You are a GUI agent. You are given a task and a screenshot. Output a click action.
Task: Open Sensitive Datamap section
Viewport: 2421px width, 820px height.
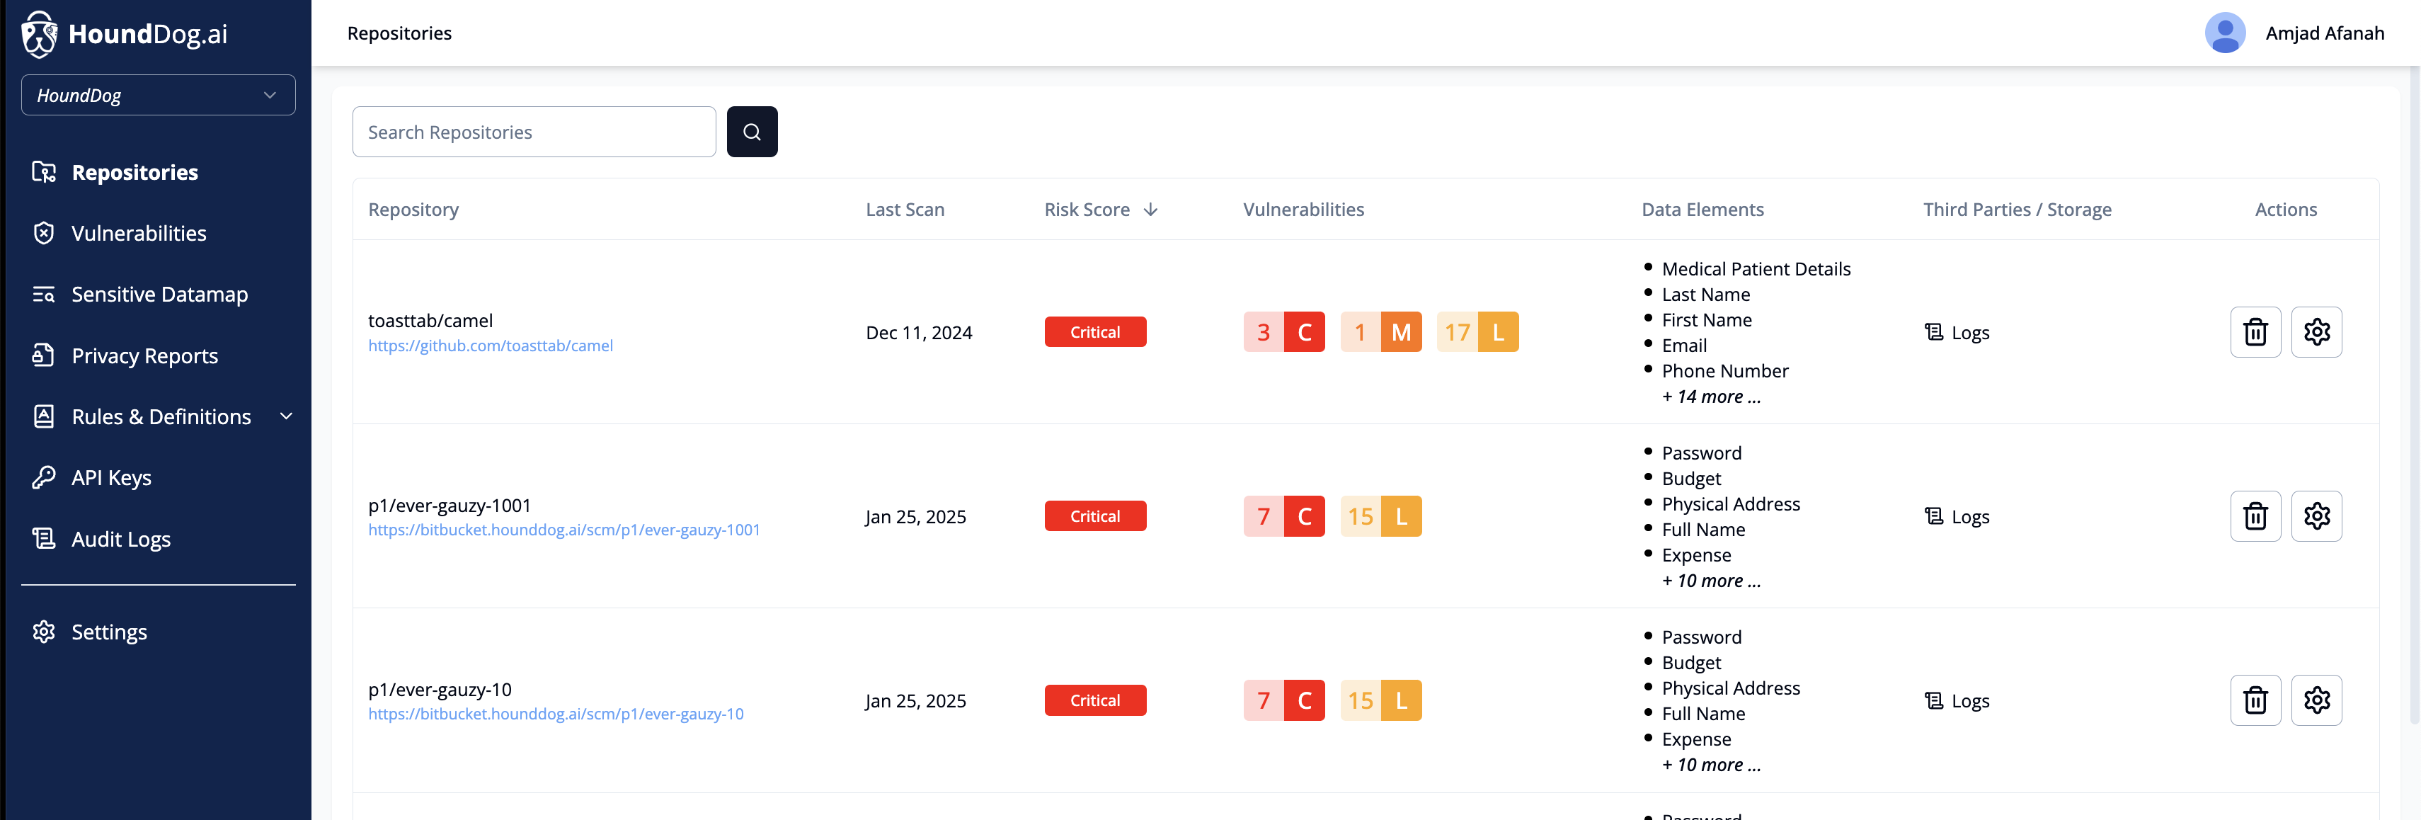click(159, 295)
